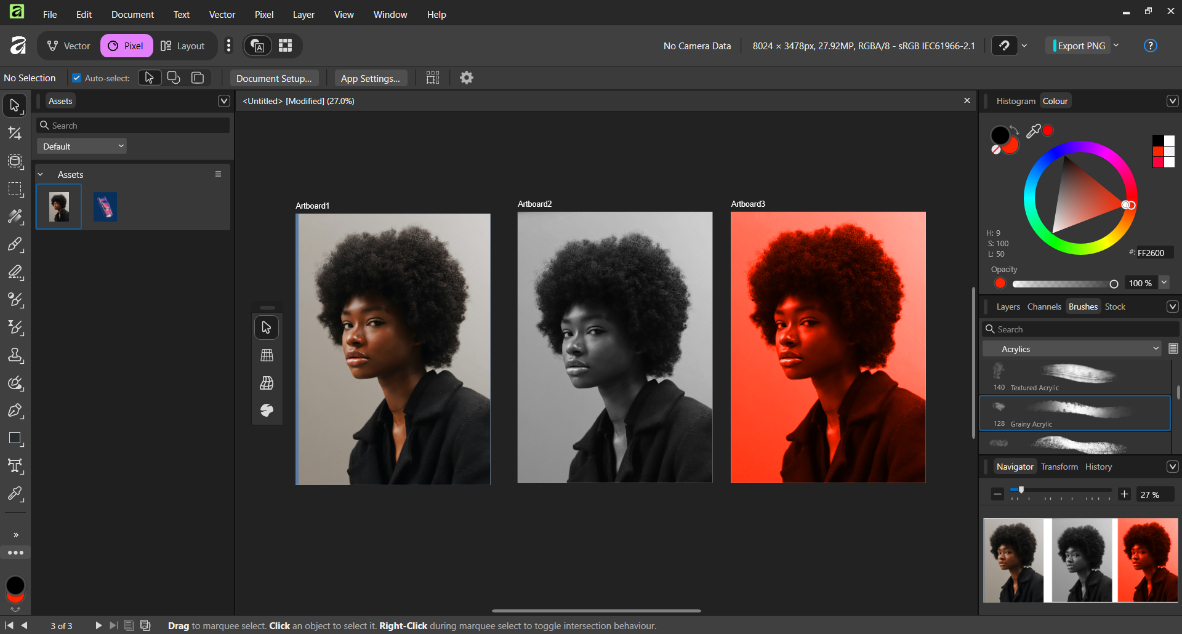Select the Grainy Acrylic brush
The image size is (1182, 634).
[1074, 413]
